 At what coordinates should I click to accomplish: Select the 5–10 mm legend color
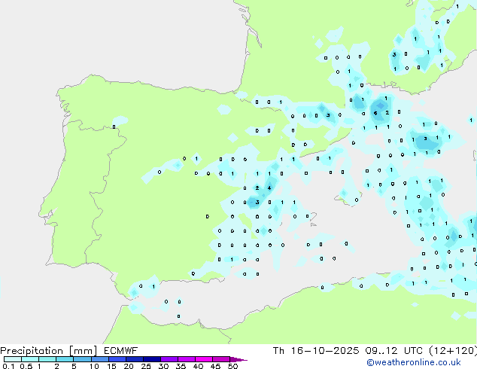[82, 359]
